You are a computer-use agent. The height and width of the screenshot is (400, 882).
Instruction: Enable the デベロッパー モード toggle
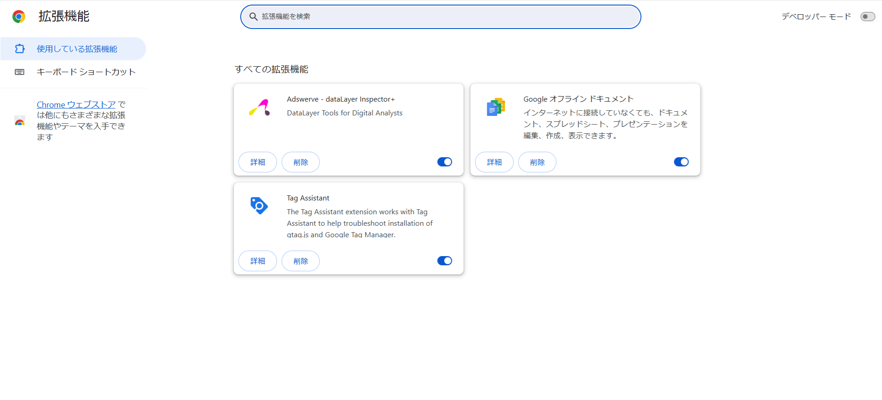pyautogui.click(x=867, y=17)
